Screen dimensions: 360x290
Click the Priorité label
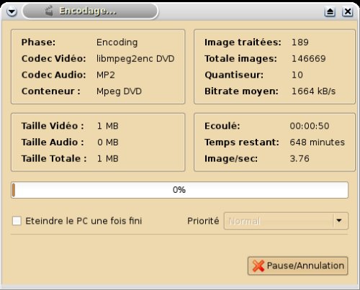(203, 221)
